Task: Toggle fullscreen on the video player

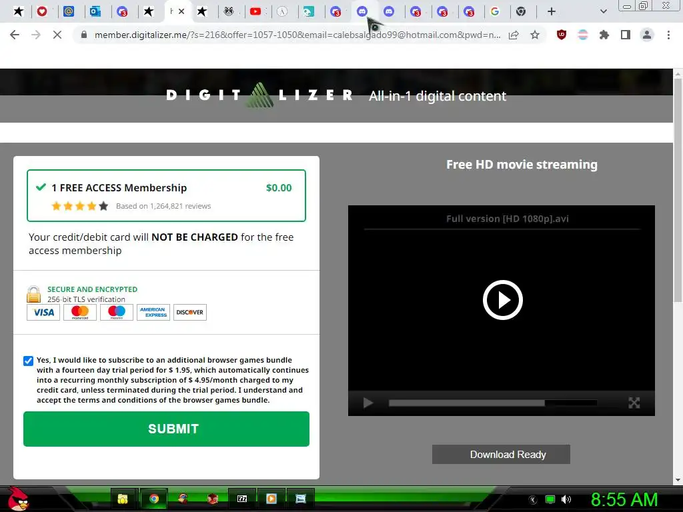Action: tap(634, 403)
